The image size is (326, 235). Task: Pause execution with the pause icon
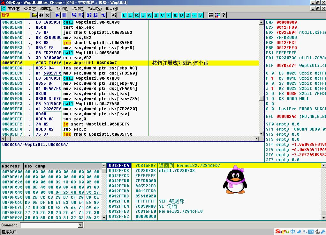click(64, 15)
